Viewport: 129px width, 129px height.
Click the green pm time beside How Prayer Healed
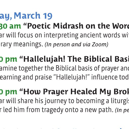(x=9, y=92)
